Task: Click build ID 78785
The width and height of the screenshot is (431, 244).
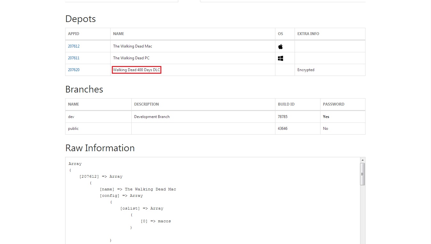Action: pyautogui.click(x=283, y=117)
